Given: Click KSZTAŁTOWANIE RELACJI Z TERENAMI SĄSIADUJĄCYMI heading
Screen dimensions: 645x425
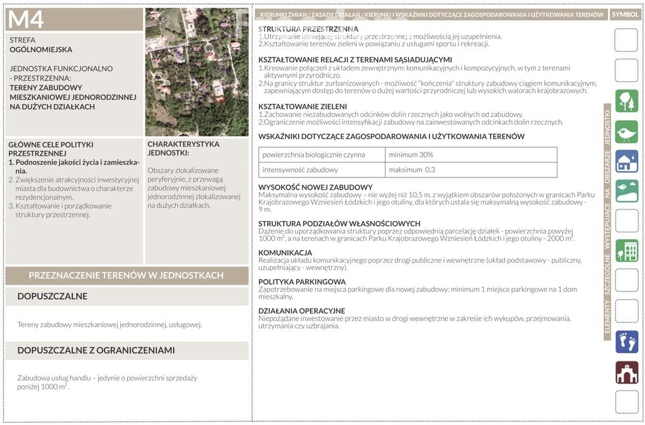Looking at the screenshot, I should coord(355,60).
